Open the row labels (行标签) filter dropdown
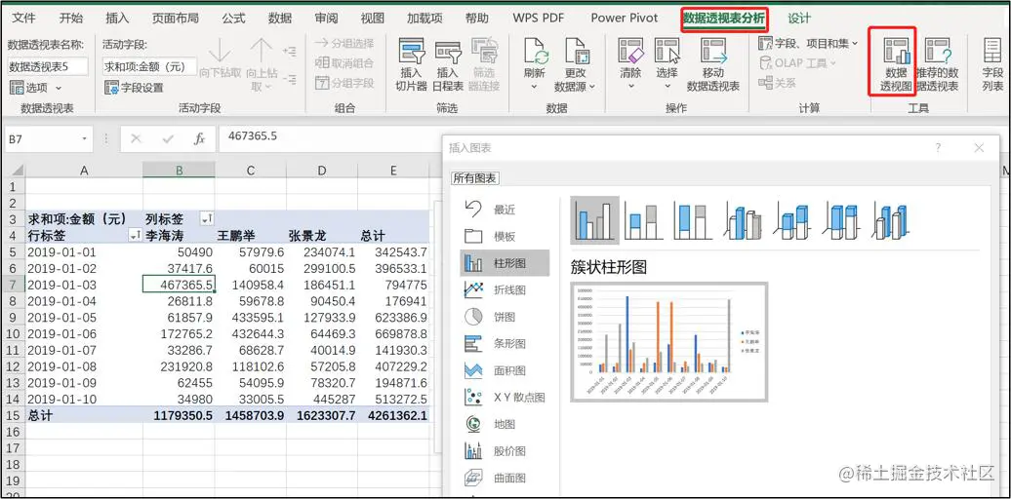This screenshot has width=1011, height=499. pos(136,236)
